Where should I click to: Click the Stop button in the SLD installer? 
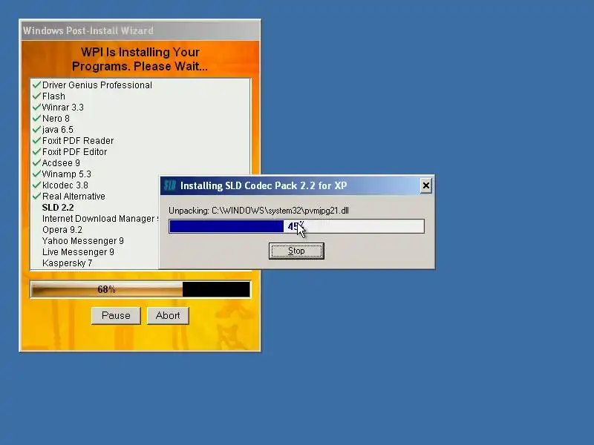click(296, 251)
